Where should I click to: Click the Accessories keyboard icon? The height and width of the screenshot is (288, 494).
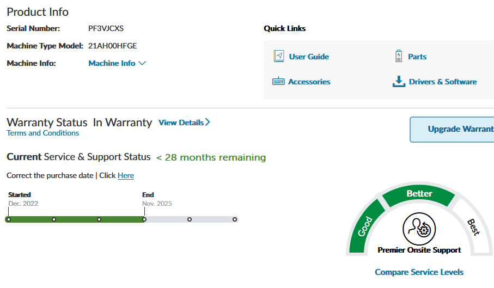tap(278, 82)
